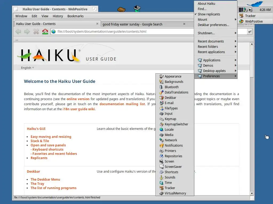Click the browser Home icon
Viewport: 273px width, 204px height.
(45, 32)
